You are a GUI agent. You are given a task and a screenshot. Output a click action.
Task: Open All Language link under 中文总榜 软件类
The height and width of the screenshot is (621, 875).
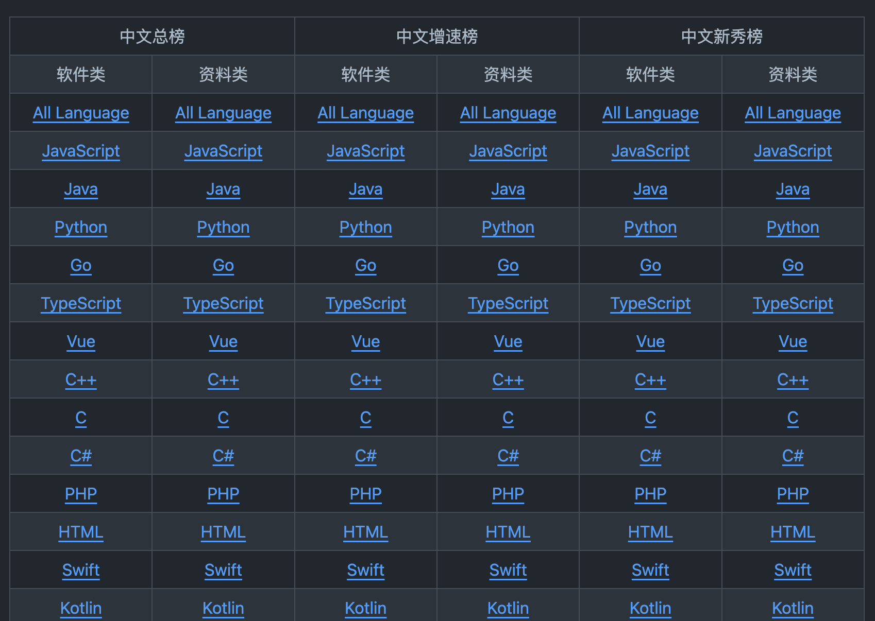81,113
